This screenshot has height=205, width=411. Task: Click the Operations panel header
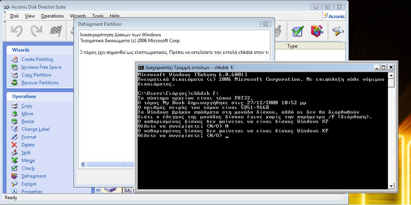click(40, 96)
